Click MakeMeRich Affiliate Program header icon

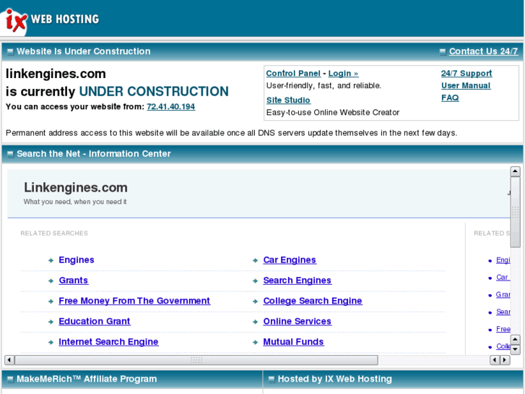10,380
